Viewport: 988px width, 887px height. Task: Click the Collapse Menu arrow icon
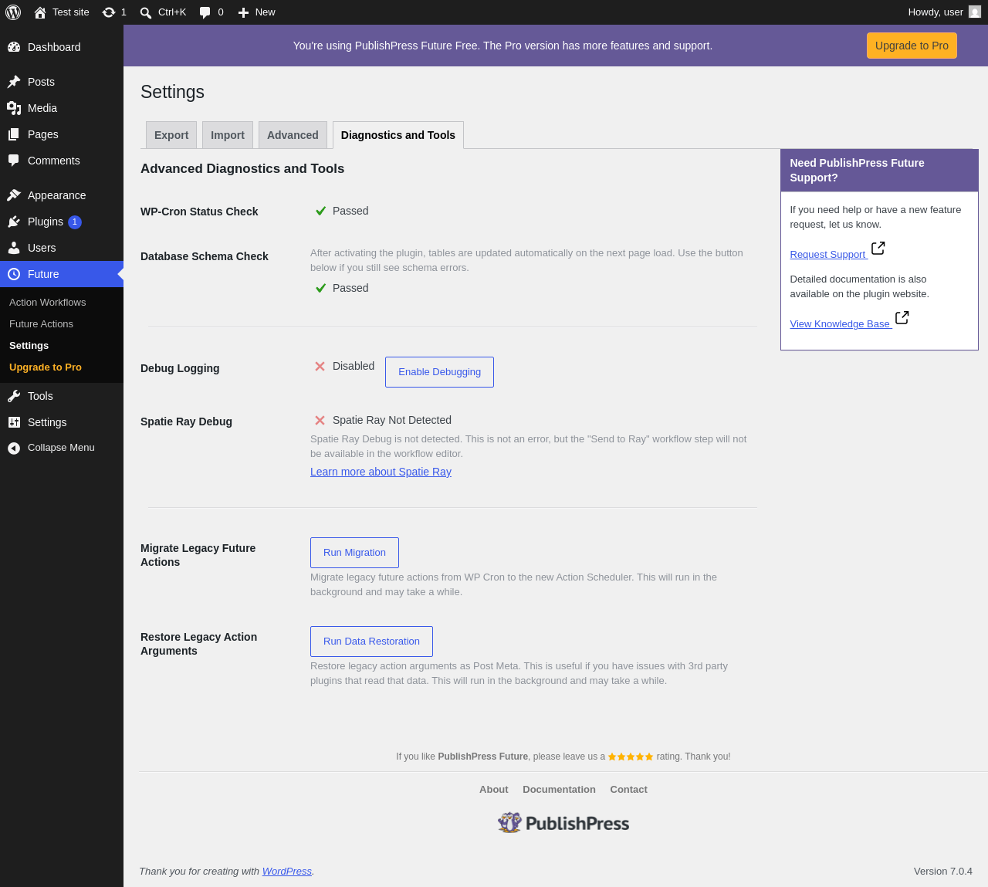pos(14,448)
